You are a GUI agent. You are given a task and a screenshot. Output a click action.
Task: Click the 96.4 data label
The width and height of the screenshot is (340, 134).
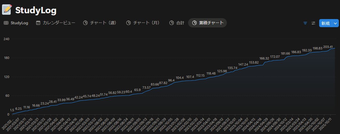point(171,80)
